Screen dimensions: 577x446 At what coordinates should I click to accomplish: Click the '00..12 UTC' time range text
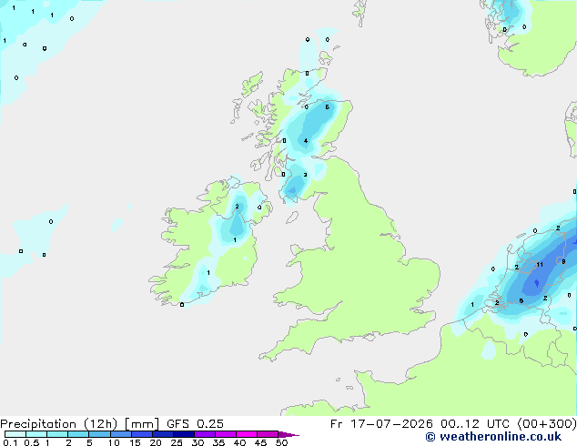pyautogui.click(x=475, y=424)
